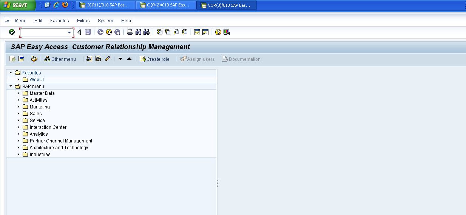Viewport: 466px width, 215px height.
Task: Click the First Page icon
Action: (159, 32)
